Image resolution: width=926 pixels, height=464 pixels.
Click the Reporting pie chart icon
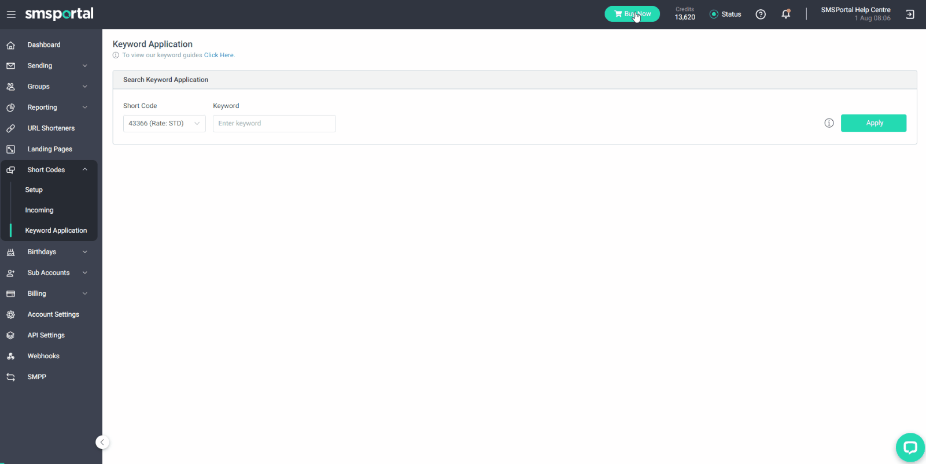tap(10, 107)
